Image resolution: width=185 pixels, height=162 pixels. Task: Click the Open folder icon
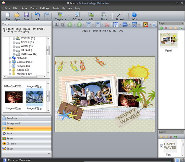click(17, 15)
